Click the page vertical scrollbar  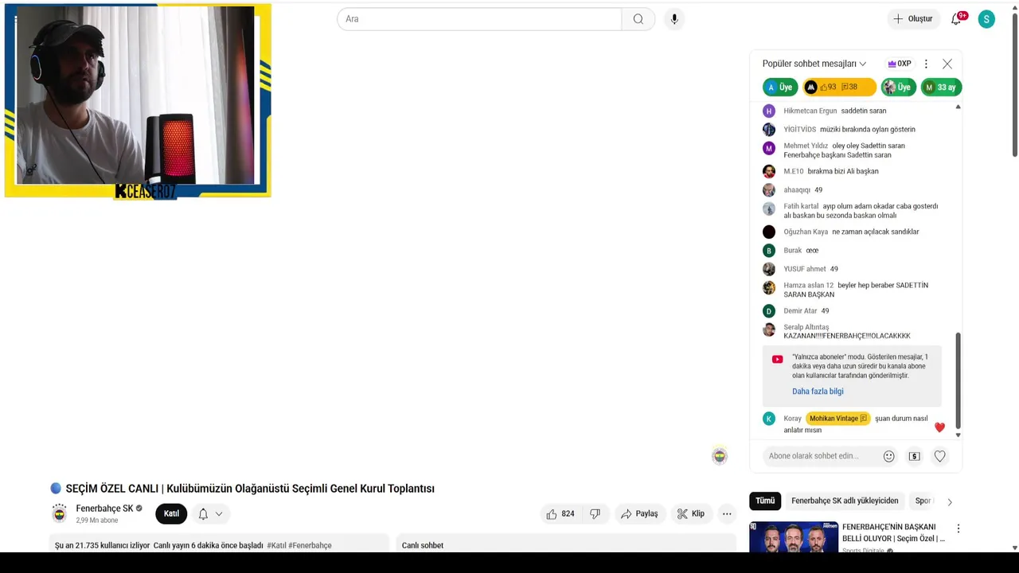point(1014,84)
